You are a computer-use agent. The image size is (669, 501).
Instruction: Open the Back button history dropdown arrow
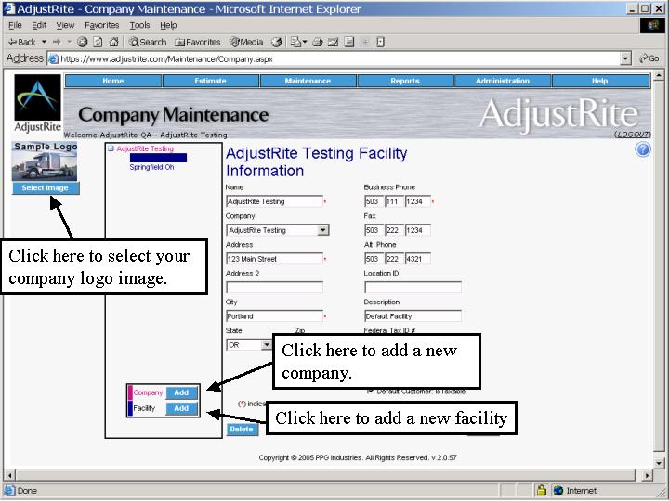click(44, 42)
